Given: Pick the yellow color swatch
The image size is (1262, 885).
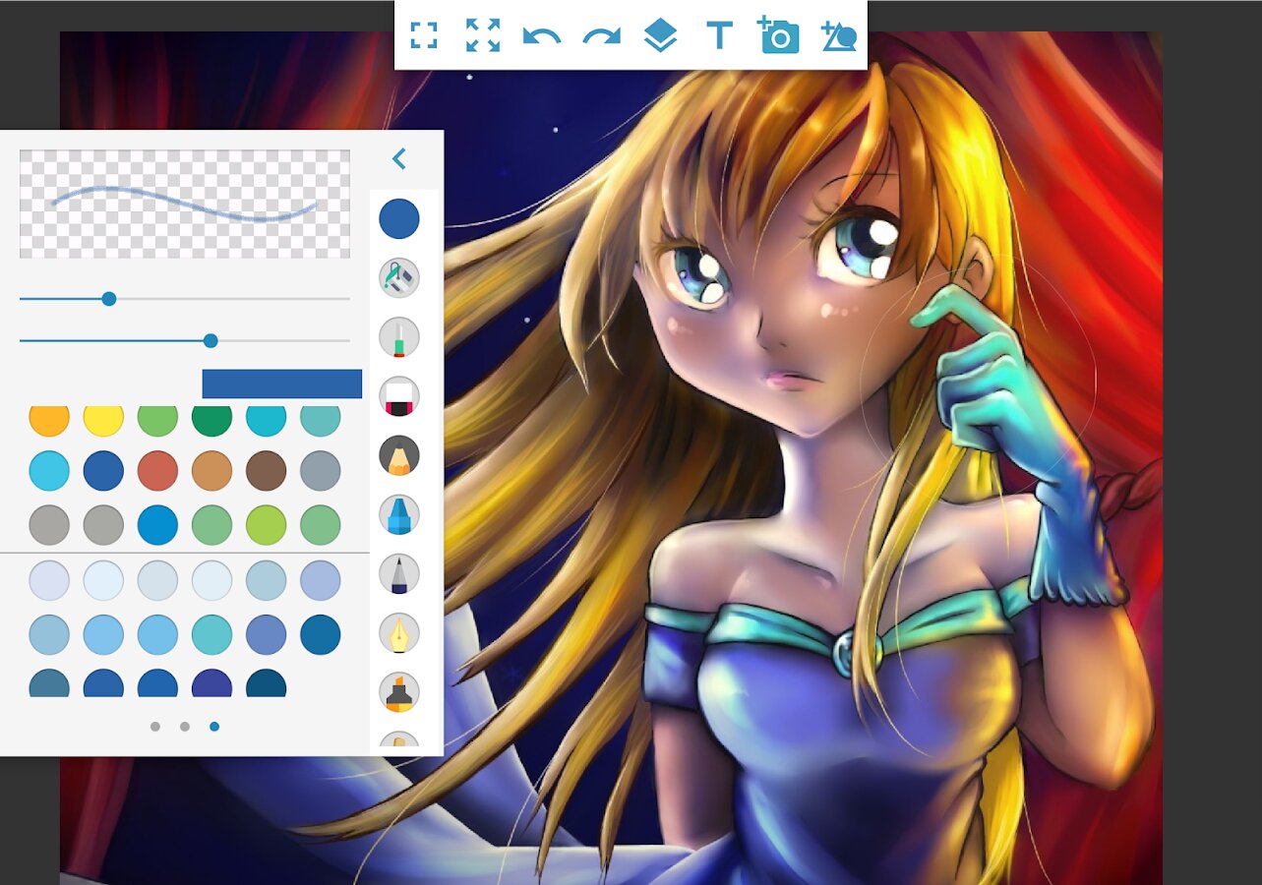Looking at the screenshot, I should click(x=103, y=420).
